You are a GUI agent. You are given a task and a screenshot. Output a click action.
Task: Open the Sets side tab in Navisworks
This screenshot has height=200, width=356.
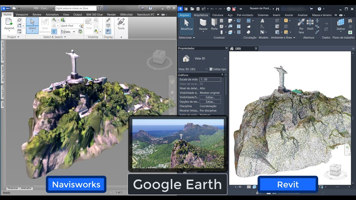point(3,104)
